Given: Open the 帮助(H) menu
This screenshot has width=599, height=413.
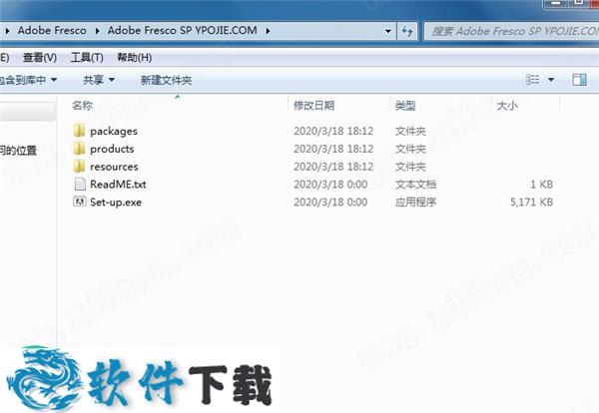Looking at the screenshot, I should click(x=135, y=57).
